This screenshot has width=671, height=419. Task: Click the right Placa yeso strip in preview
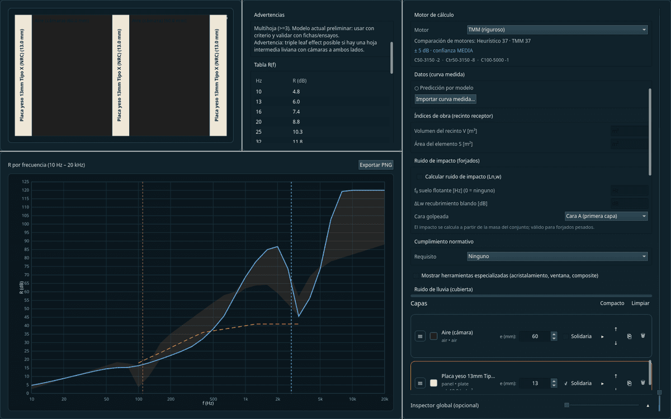click(218, 75)
